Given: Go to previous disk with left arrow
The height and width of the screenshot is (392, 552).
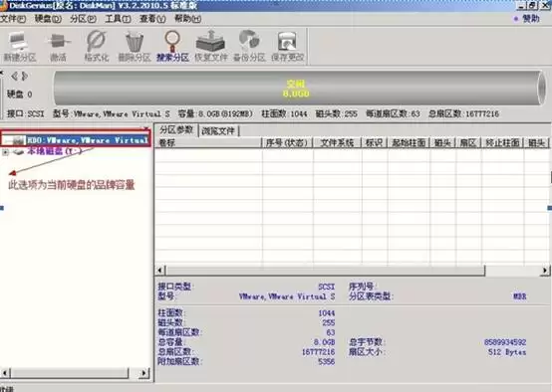Looking at the screenshot, I should click(x=14, y=76).
